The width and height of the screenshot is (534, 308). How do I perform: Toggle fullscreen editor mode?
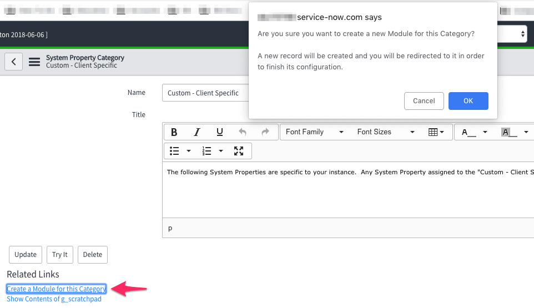(239, 151)
